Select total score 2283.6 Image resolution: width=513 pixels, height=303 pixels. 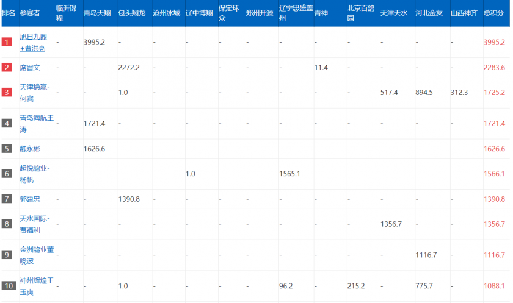click(494, 68)
